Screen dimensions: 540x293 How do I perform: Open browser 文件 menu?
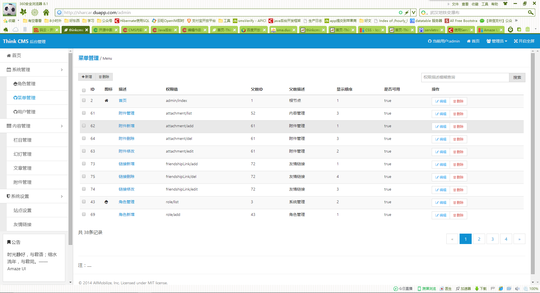point(455,4)
